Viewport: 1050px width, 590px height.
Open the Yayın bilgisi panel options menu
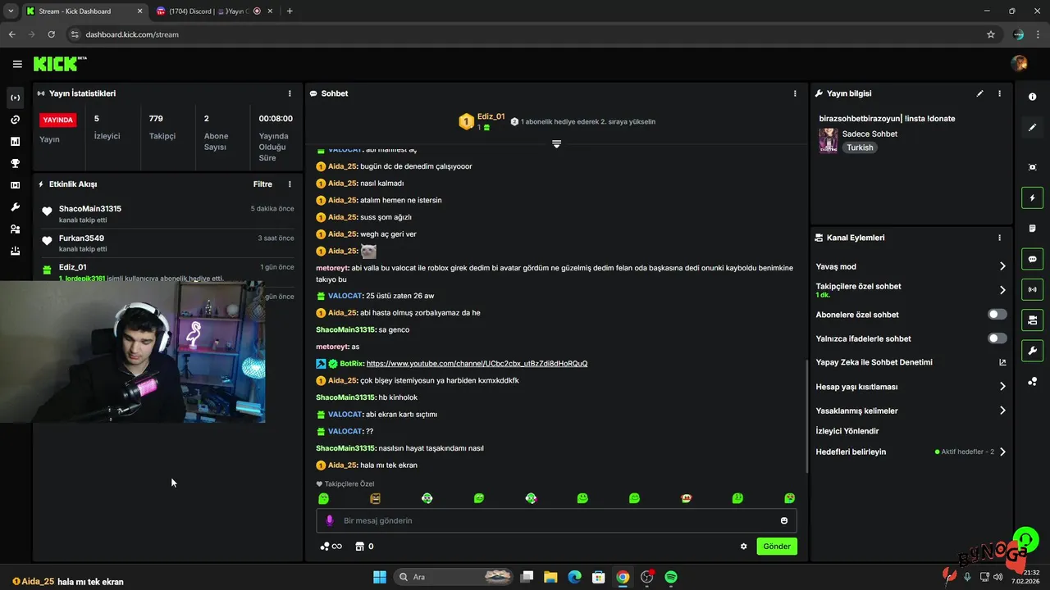click(x=999, y=93)
